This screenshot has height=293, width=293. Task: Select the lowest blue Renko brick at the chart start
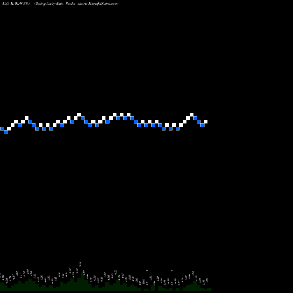pos(5,132)
